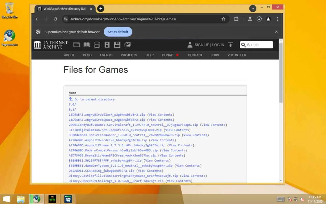This screenshot has height=204, width=326.
Task: Click the user avatar icon beside SIGN UP
Action: click(x=190, y=45)
